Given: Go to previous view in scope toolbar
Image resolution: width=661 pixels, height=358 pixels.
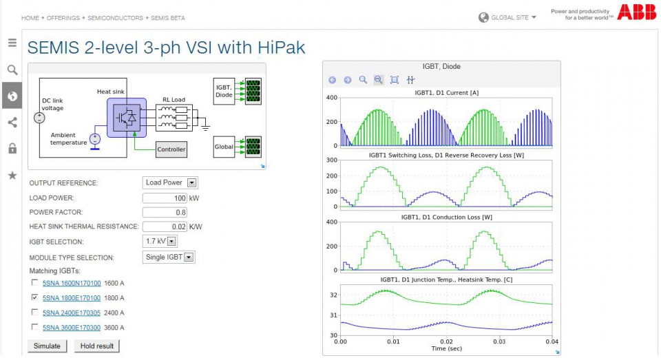Looking at the screenshot, I should 332,80.
